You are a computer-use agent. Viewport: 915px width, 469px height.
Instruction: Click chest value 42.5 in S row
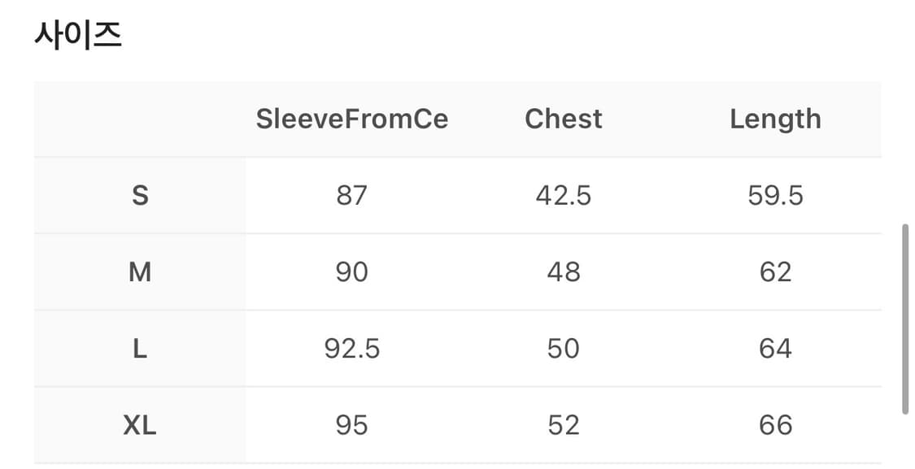[564, 195]
